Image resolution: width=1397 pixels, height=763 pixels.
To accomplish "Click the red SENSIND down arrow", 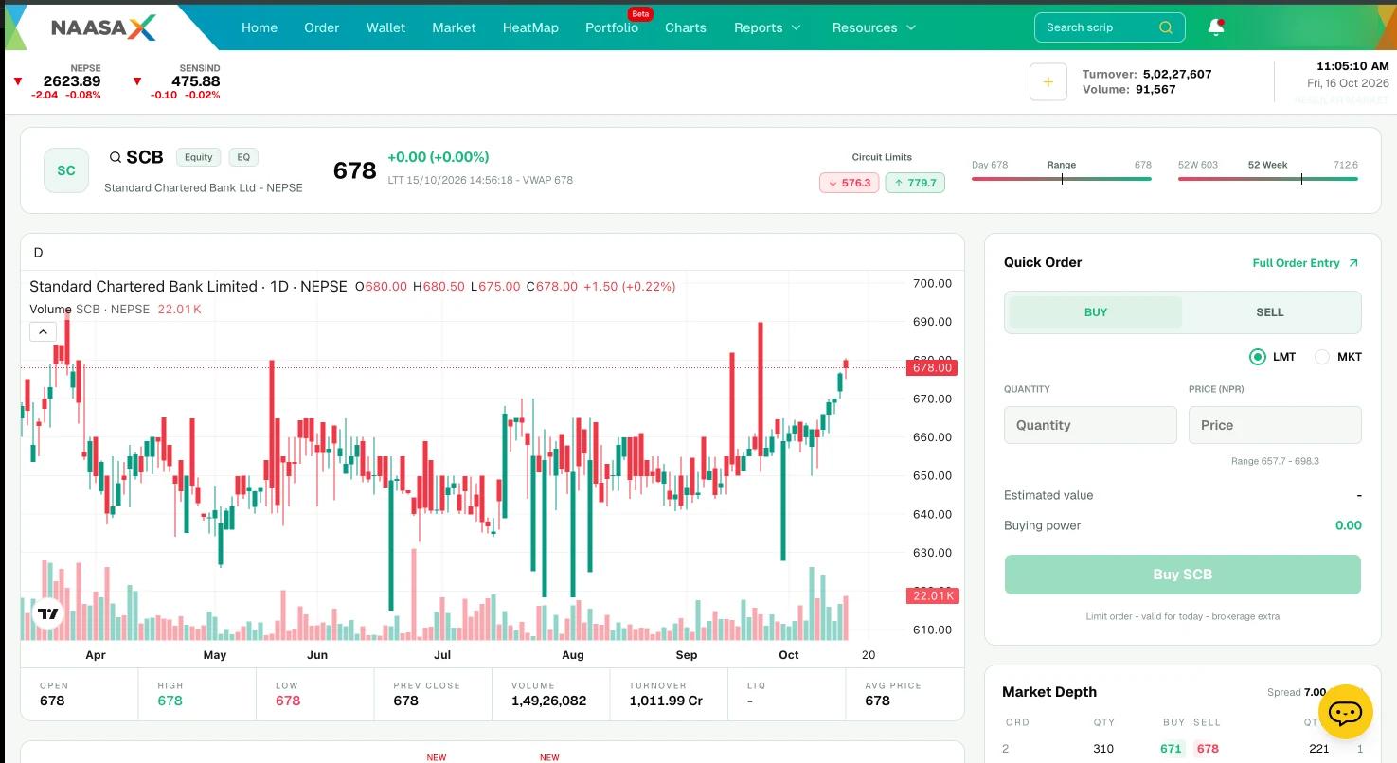I will [137, 81].
